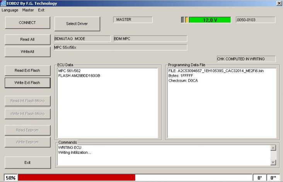Open the Exit menu in menu bar
283x182 pixels.
[x=41, y=10]
